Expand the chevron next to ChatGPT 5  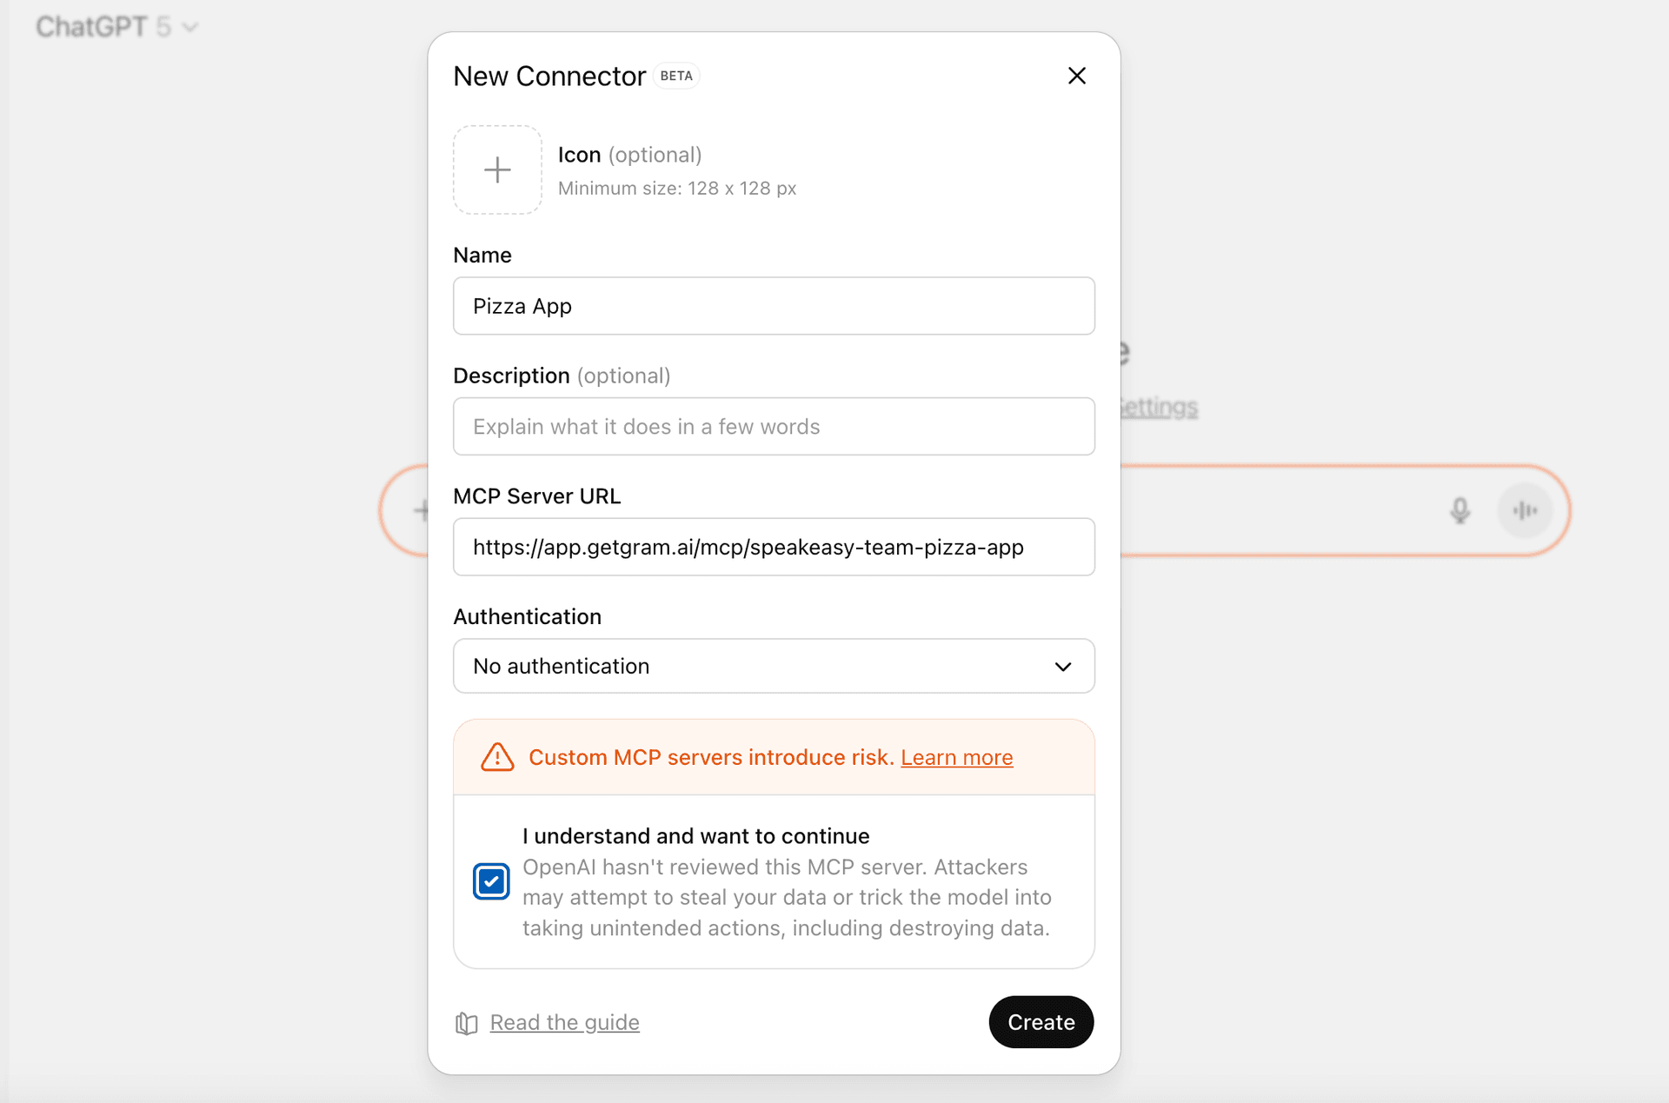tap(190, 27)
